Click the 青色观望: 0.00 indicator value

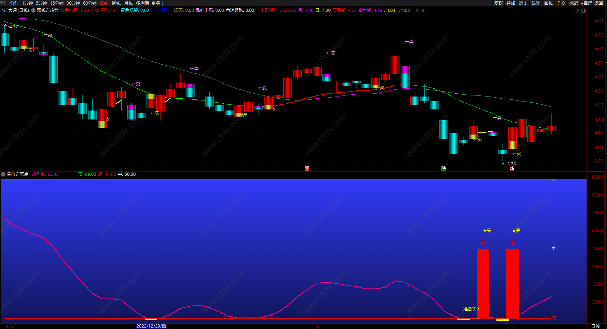point(135,10)
